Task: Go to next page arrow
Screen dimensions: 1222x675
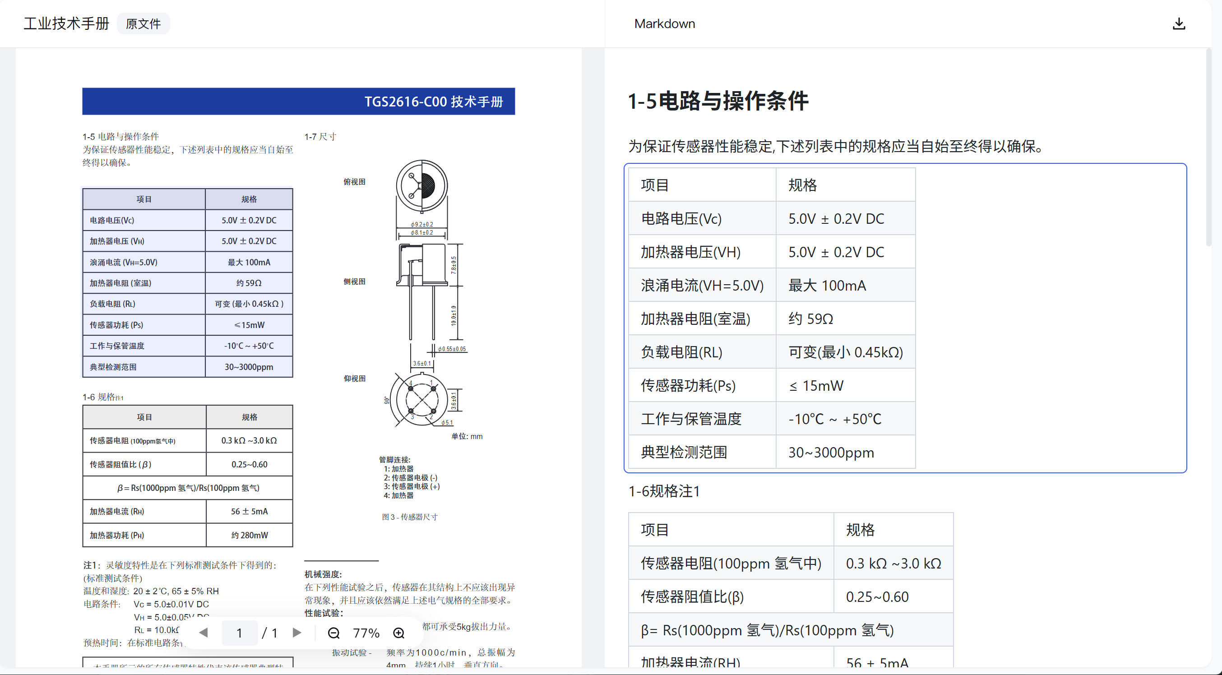Action: [297, 632]
